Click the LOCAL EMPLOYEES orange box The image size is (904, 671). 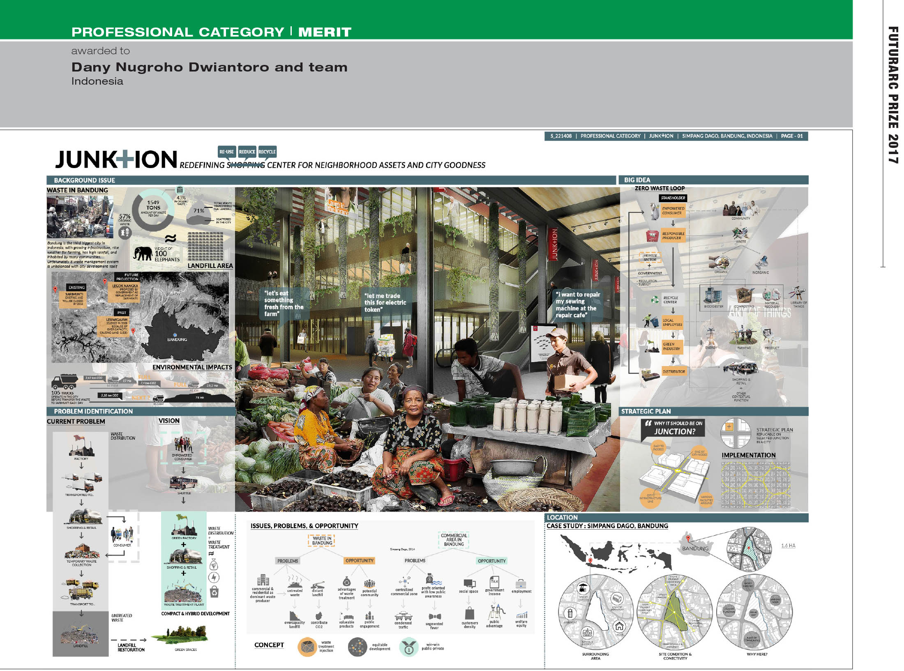[672, 323]
